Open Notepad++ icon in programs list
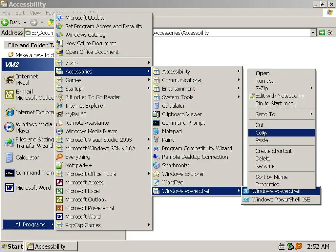 coord(59,165)
